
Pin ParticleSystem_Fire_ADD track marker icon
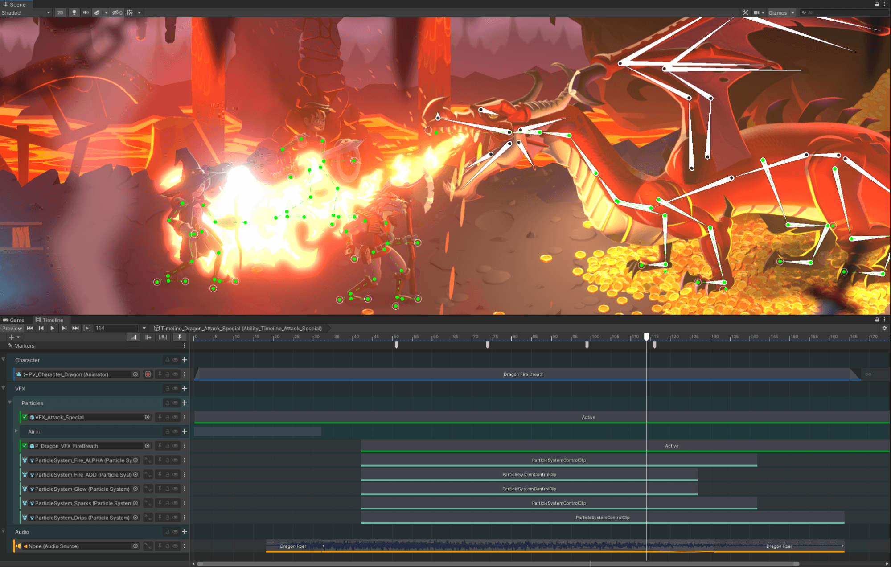tap(160, 474)
